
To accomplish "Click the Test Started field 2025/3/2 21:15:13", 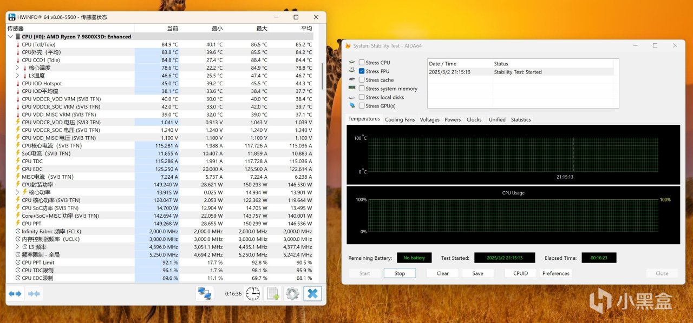I will (x=505, y=258).
